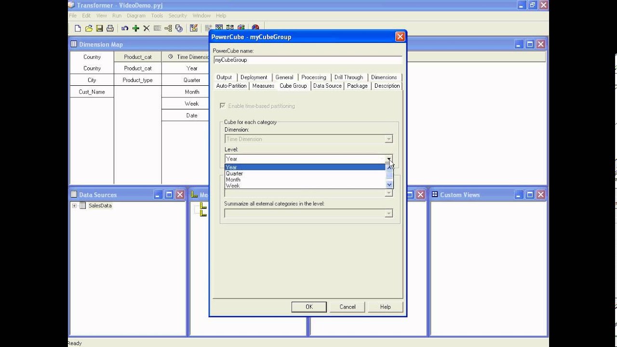Viewport: 617px width, 347px height.
Task: Select Month in the Level list
Action: click(x=305, y=179)
